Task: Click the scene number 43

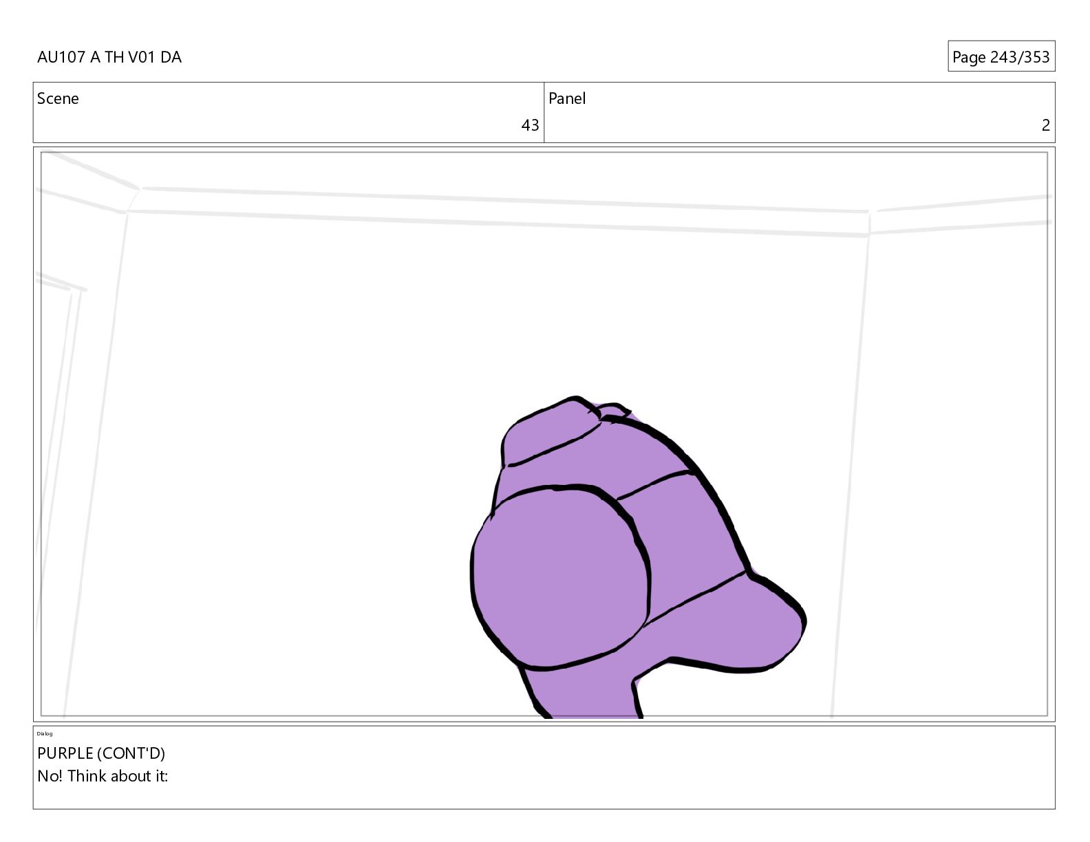Action: pos(530,125)
